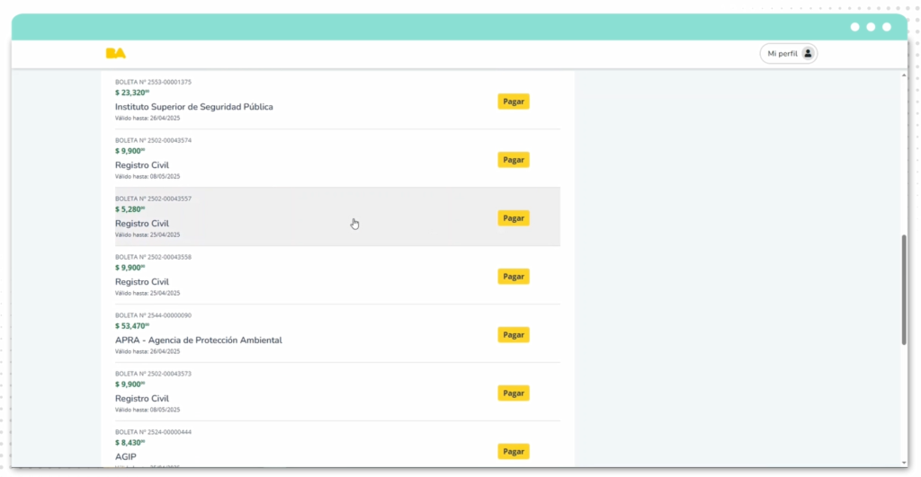
Task: Select the AGIP boleta 2524-00000444 entry
Action: [x=126, y=456]
